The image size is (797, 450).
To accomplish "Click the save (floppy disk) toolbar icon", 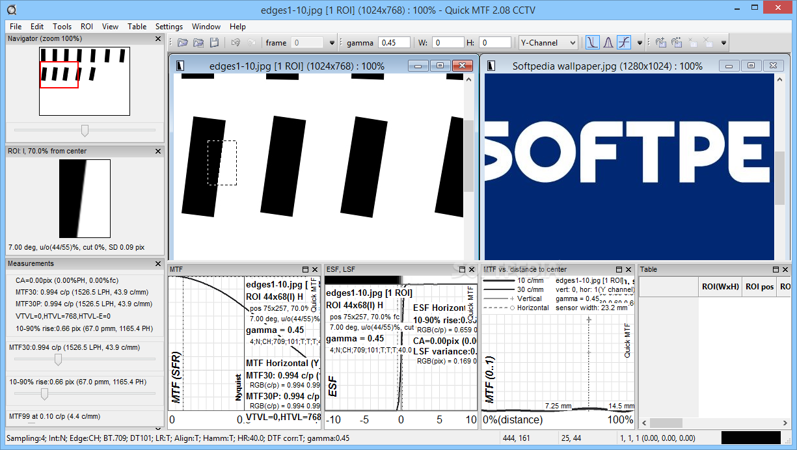I will pos(214,43).
